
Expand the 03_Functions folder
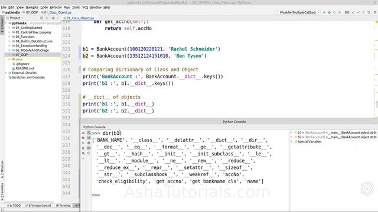coord(9,37)
